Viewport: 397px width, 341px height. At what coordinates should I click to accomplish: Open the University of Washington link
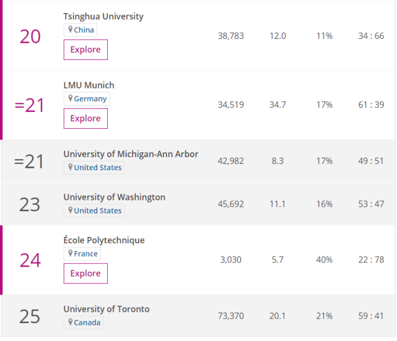pyautogui.click(x=114, y=197)
